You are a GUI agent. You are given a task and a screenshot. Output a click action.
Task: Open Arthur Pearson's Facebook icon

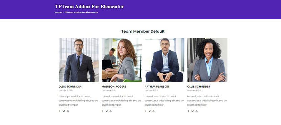pyautogui.click(x=146, y=111)
